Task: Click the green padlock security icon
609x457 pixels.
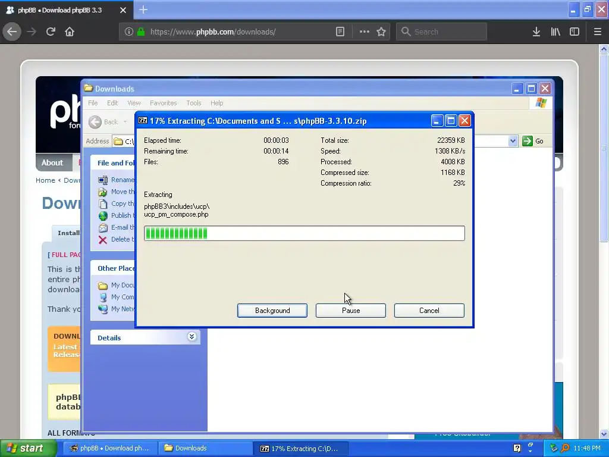Action: [141, 32]
